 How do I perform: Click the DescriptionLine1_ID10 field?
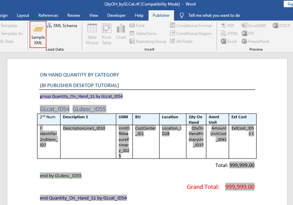click(x=84, y=128)
